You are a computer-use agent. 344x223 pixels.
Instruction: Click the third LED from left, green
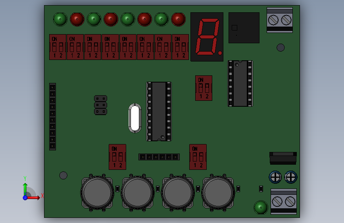tap(94, 19)
